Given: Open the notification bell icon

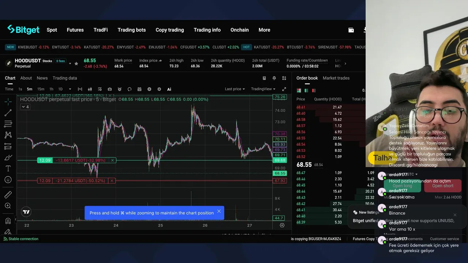Looking at the screenshot, I should click(274, 78).
